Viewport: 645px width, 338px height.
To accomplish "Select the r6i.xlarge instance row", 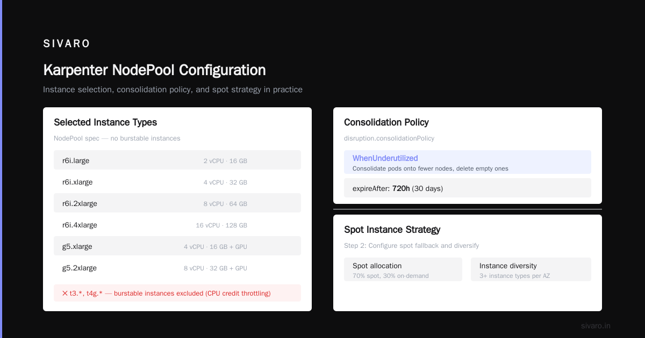I will pos(177,182).
